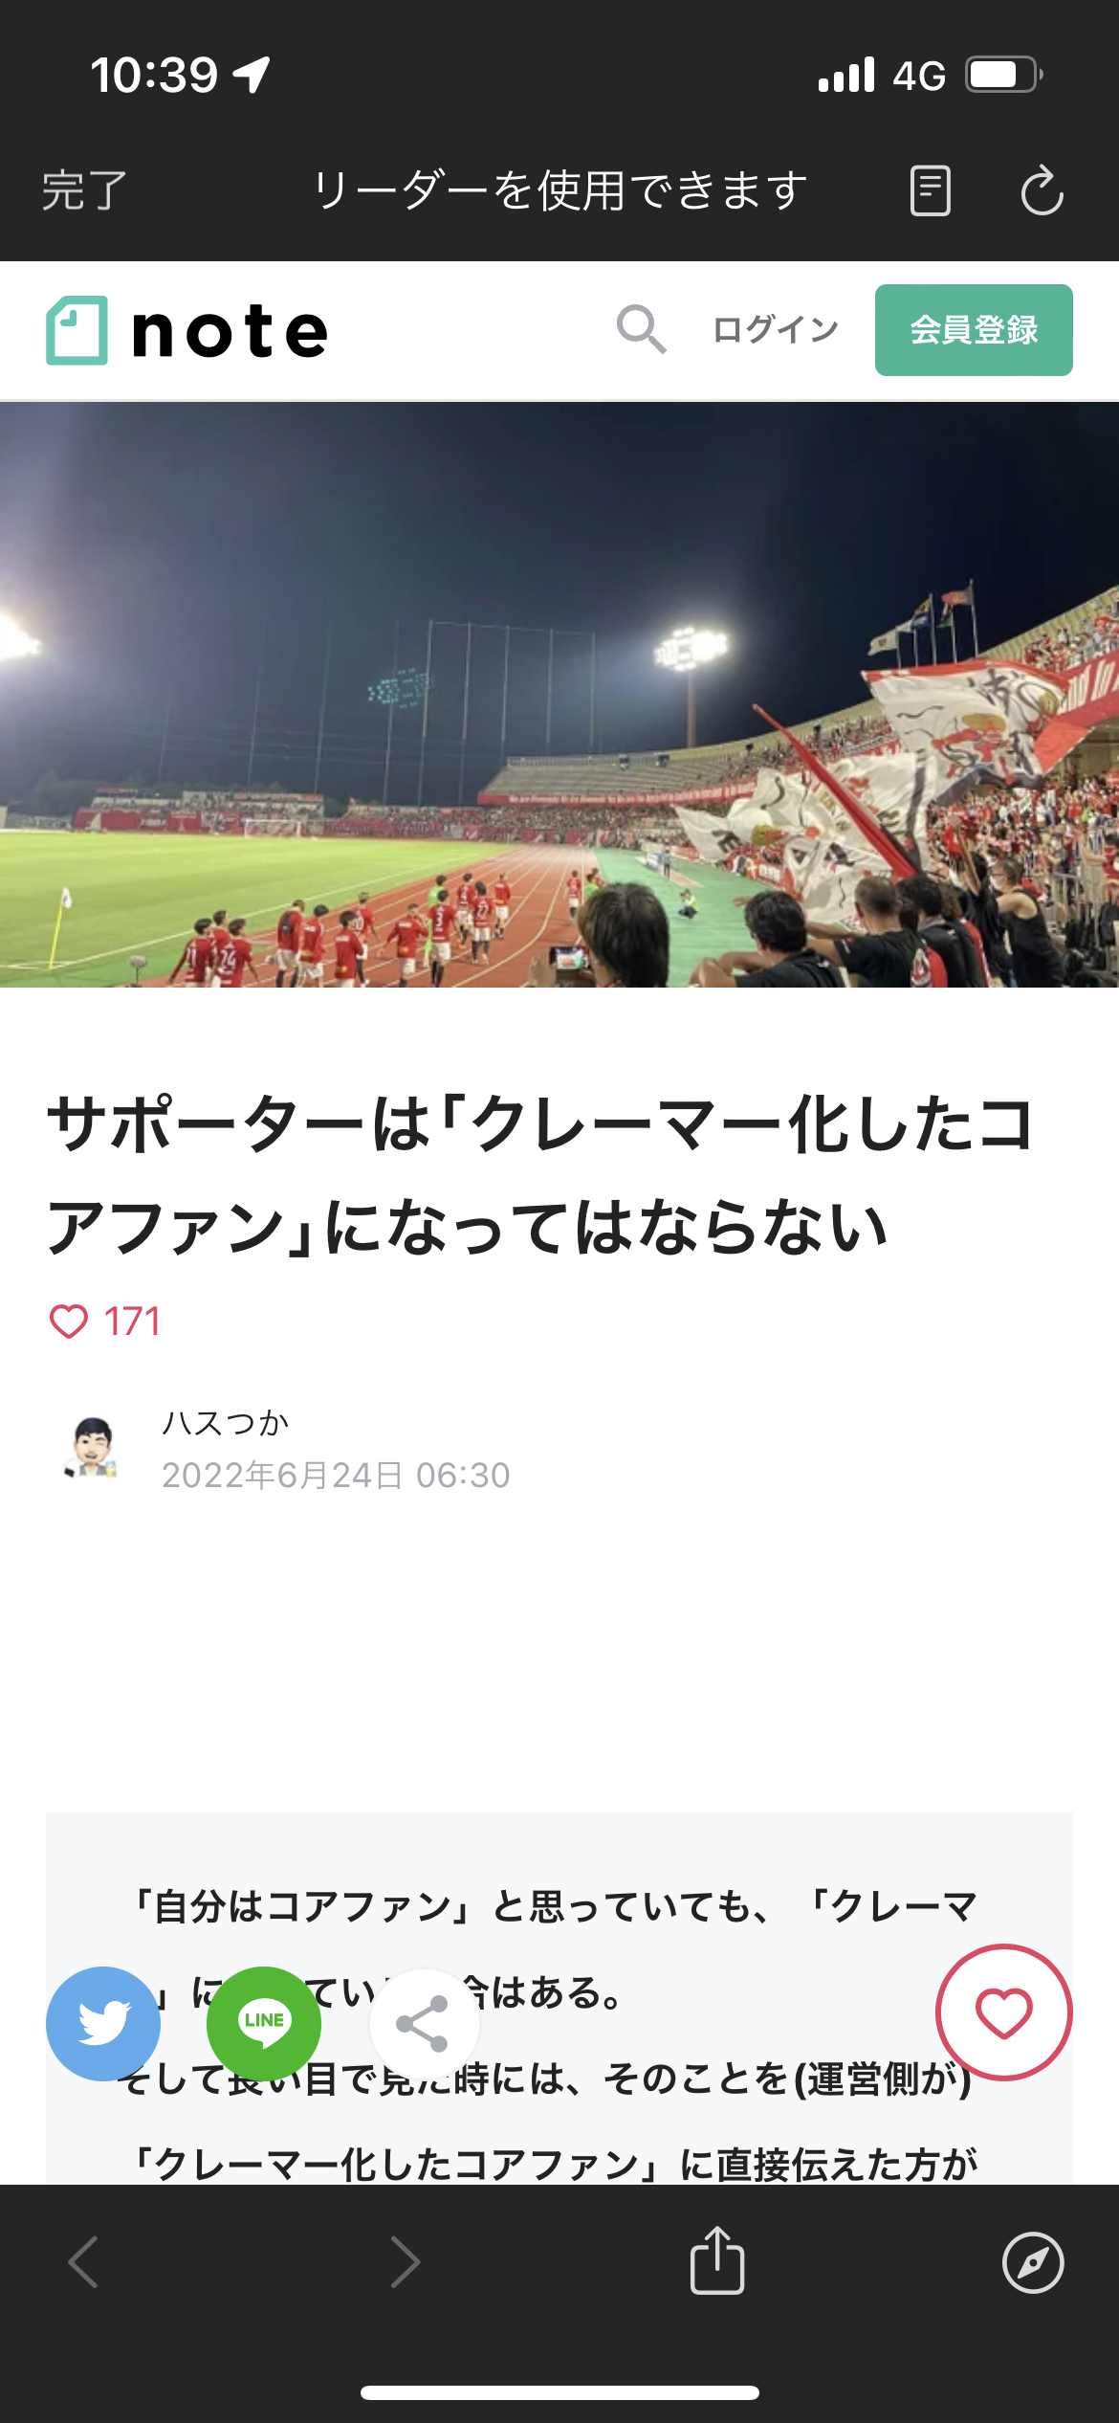The width and height of the screenshot is (1119, 2423).
Task: Go back with left chevron
Action: 83,2262
